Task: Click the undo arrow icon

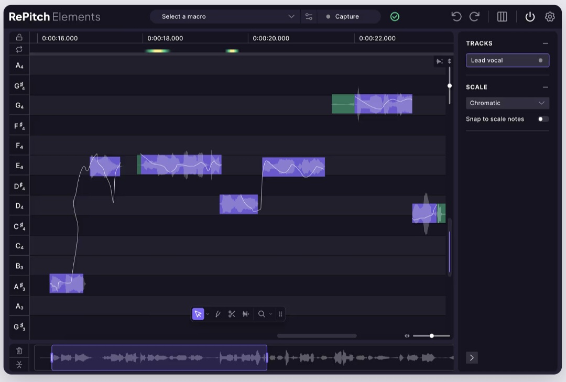Action: 456,17
